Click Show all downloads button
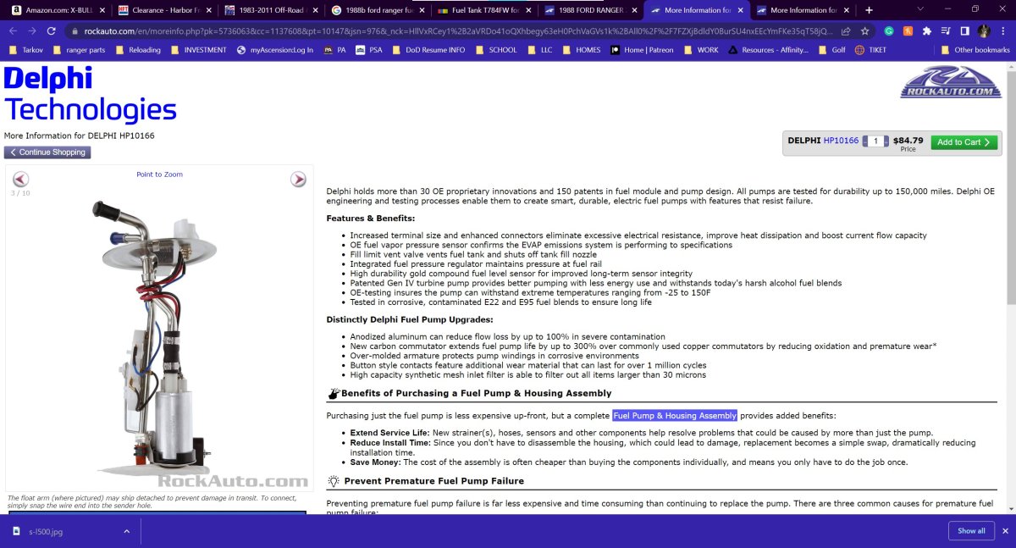 pos(971,531)
